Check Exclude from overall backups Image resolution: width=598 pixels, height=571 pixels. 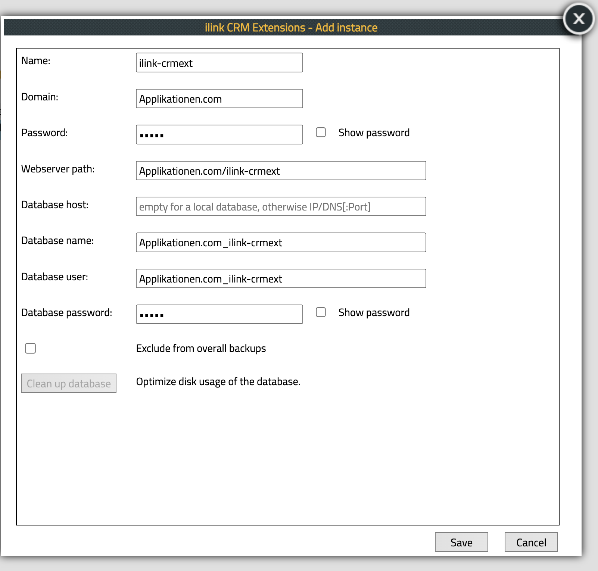point(30,348)
